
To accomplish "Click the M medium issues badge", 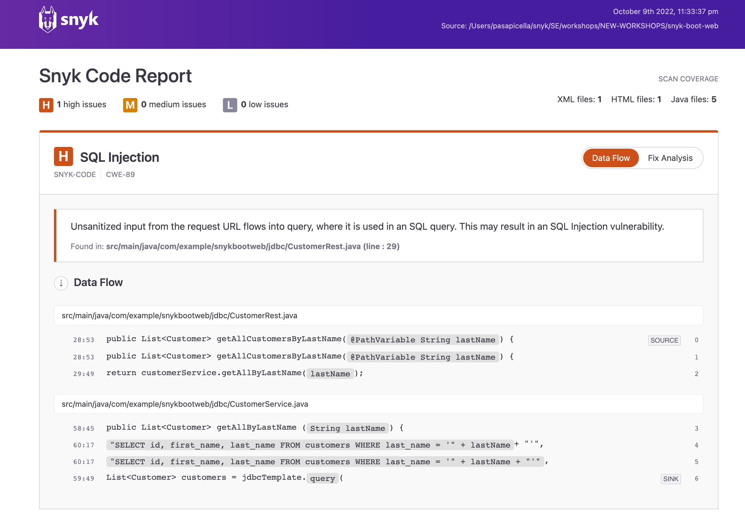I will 130,105.
